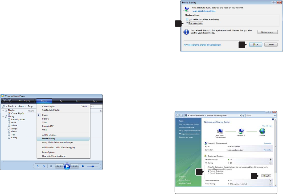Select Songs in Library tree
Screen dimensions: 283x194
[x=14, y=129]
